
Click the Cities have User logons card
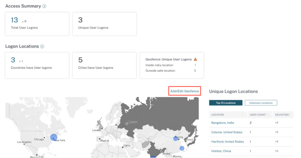(x=105, y=65)
